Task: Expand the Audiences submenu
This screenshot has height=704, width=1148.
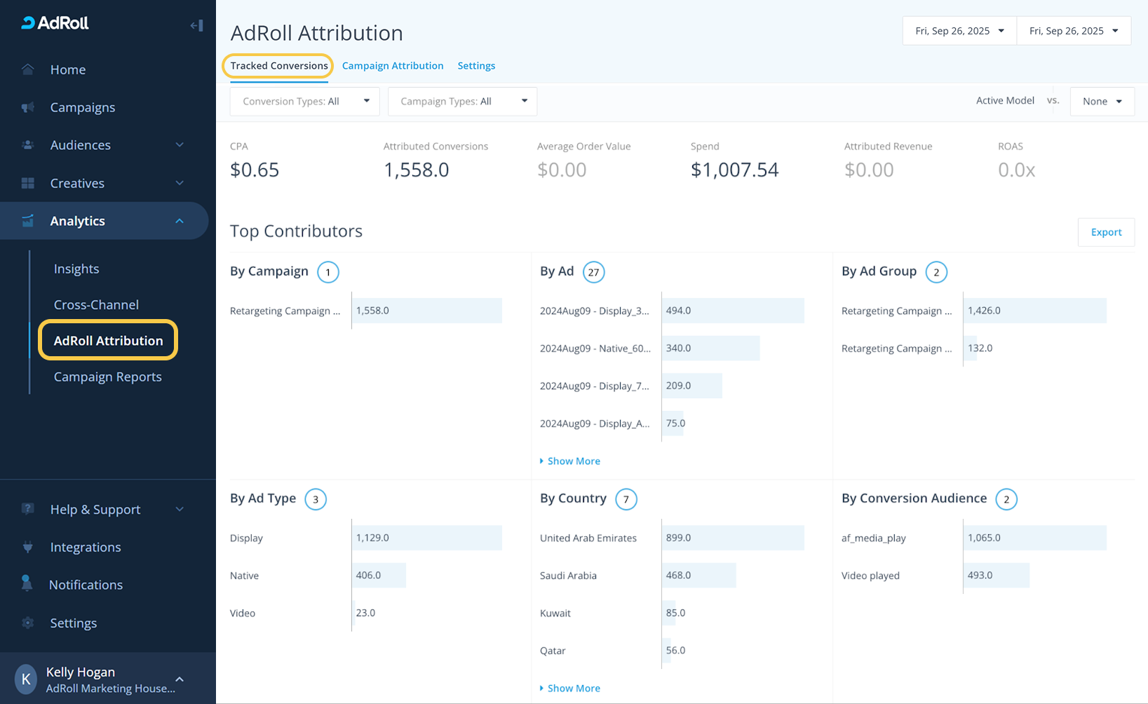Action: [180, 145]
